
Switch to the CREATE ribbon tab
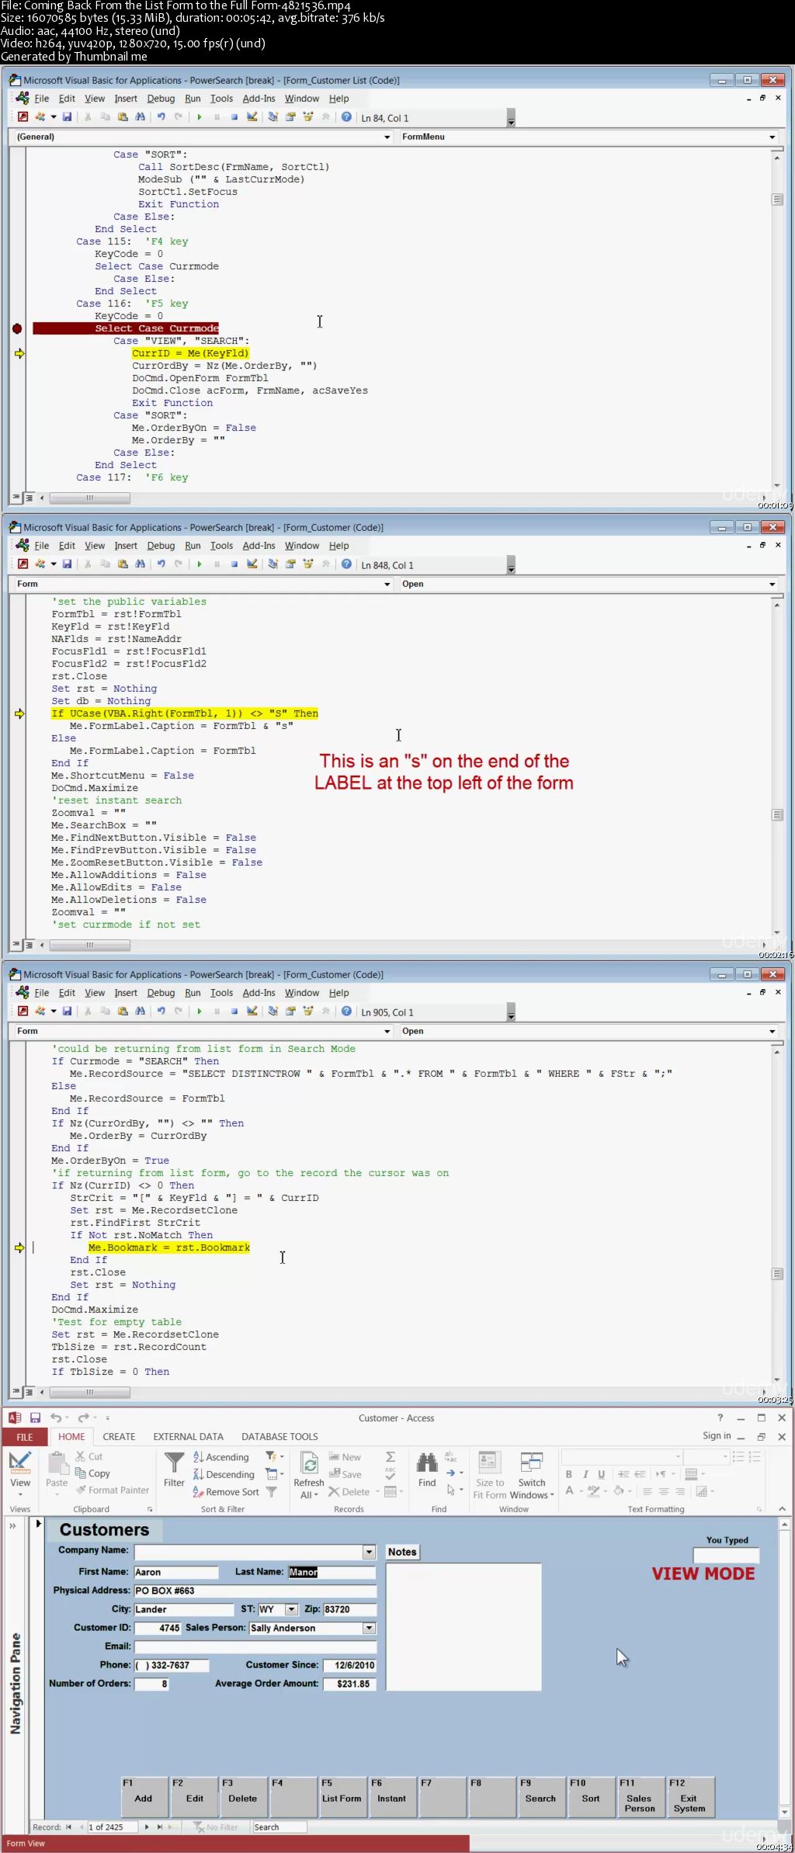(x=119, y=1437)
